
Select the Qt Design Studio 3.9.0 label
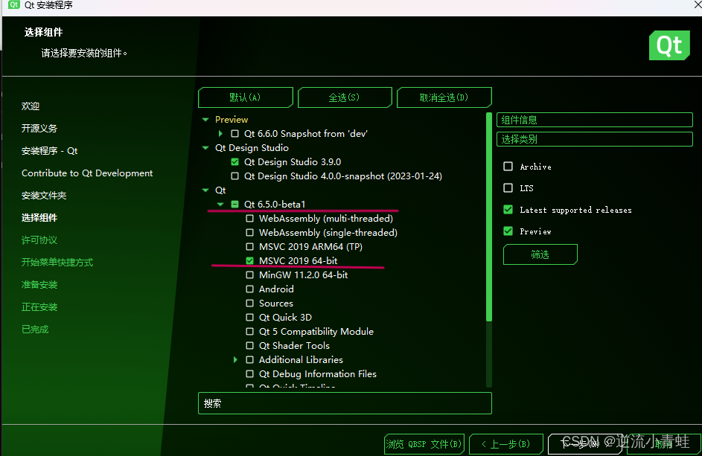(x=293, y=161)
